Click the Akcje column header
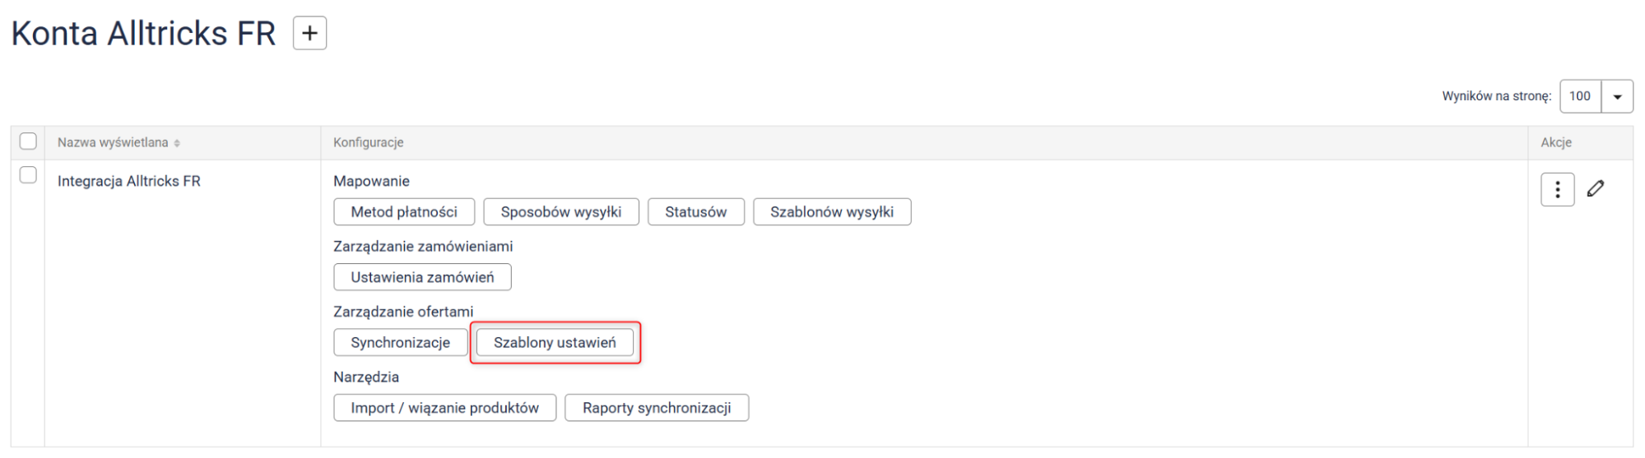Viewport: 1645px width, 458px height. 1556,142
